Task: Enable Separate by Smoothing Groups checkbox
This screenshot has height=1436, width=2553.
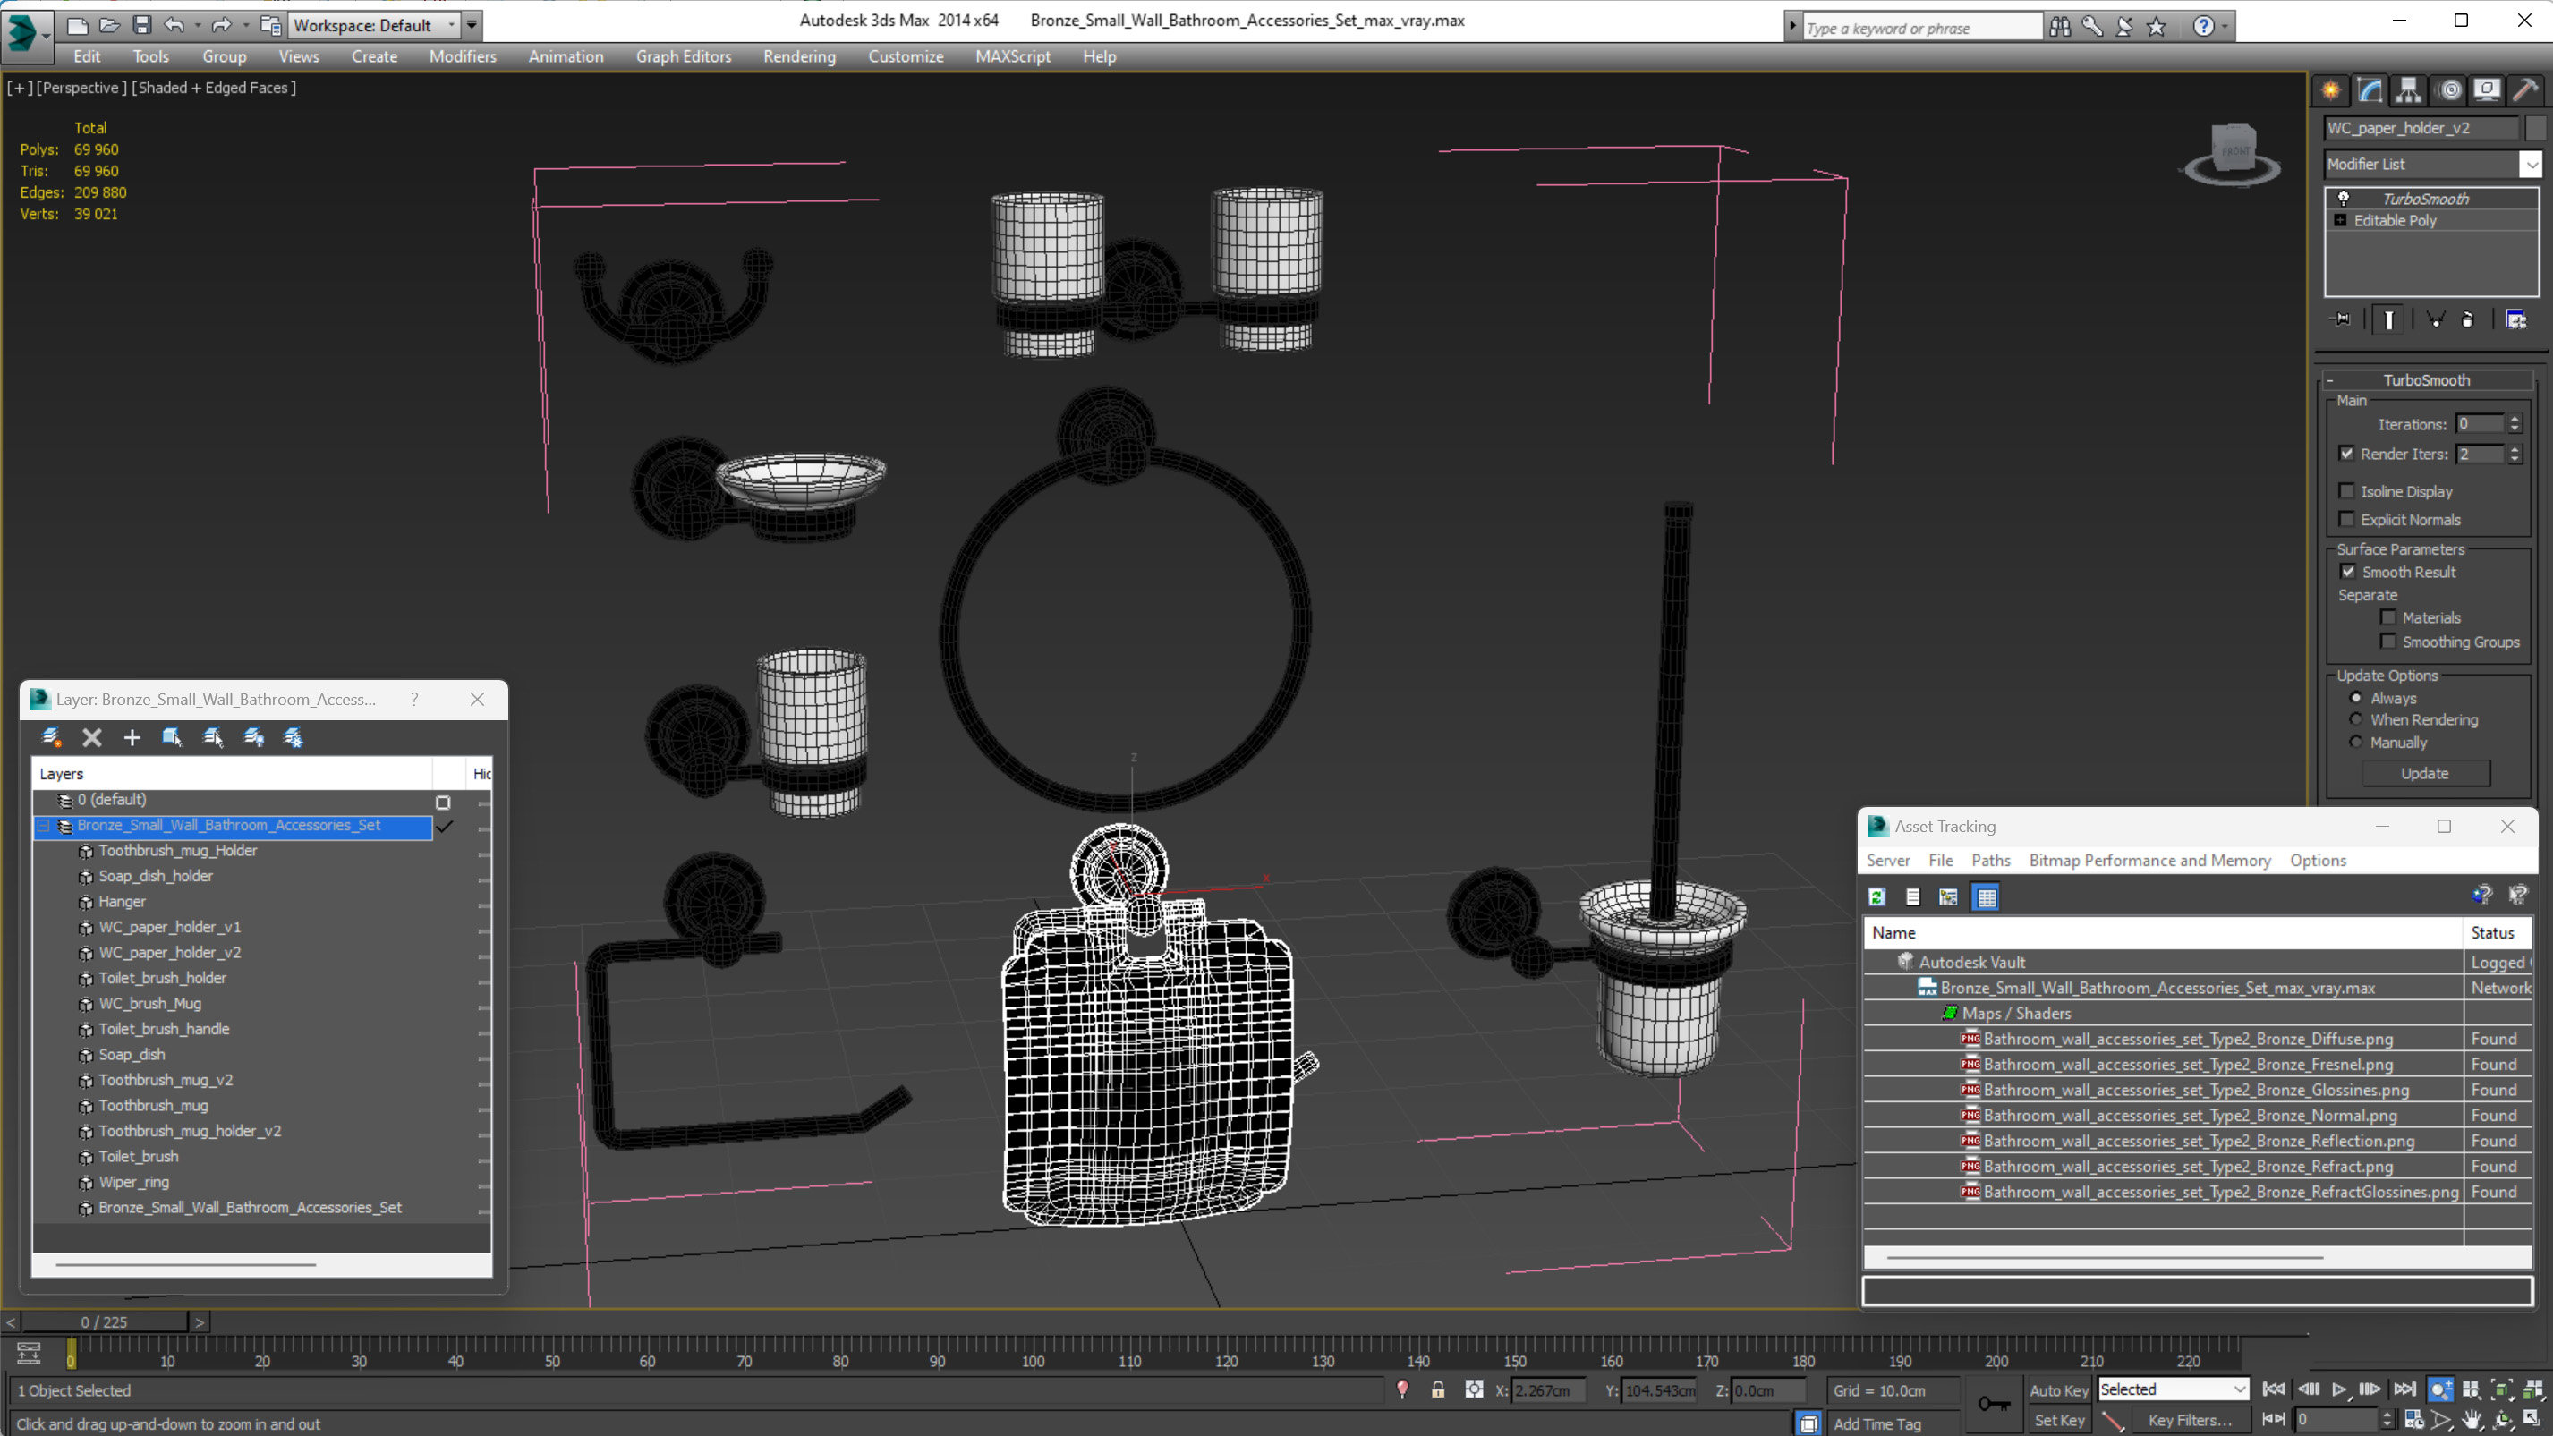Action: tap(2387, 642)
